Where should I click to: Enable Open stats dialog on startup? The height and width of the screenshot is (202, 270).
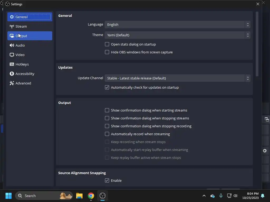click(x=107, y=44)
